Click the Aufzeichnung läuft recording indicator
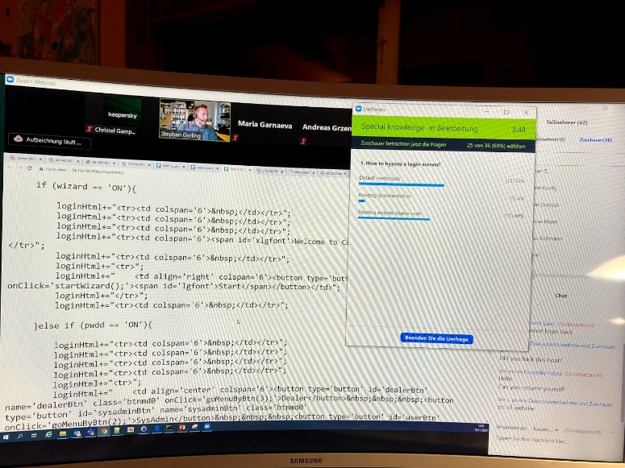The width and height of the screenshot is (625, 468). tap(52, 140)
